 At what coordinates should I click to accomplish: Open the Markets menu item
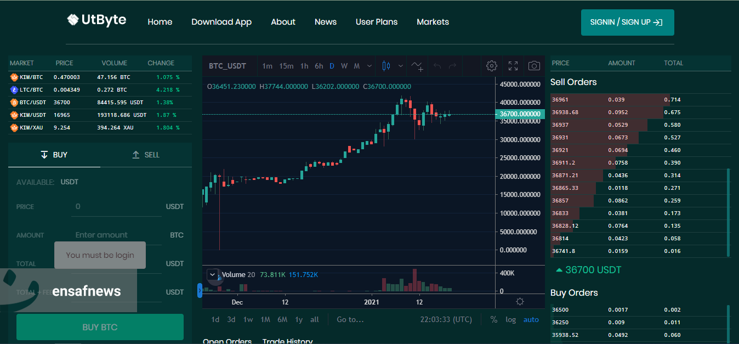[433, 22]
